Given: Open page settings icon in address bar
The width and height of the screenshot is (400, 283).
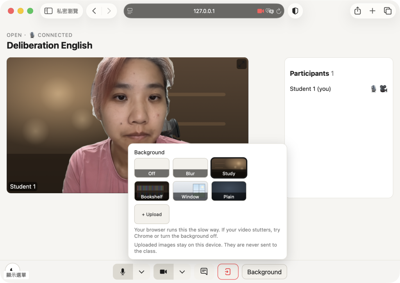Looking at the screenshot, I should (x=130, y=11).
